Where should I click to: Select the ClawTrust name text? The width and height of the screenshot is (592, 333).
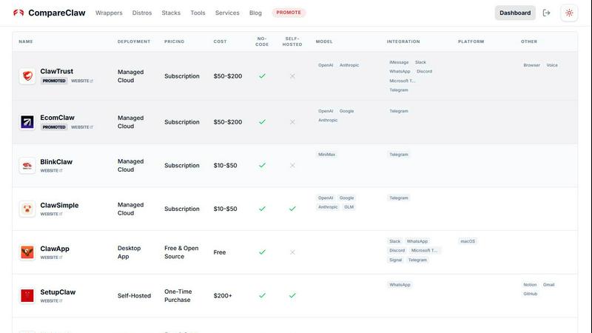[57, 71]
